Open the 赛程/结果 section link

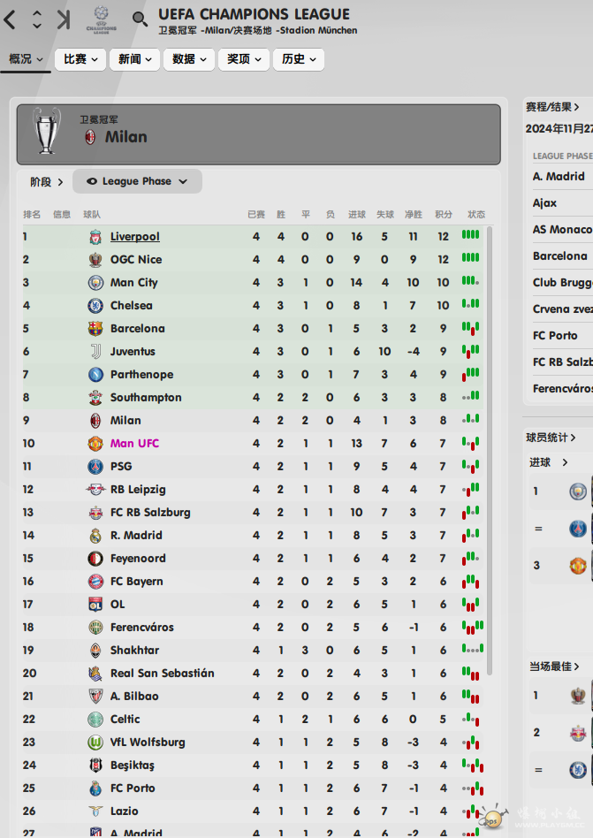(x=551, y=108)
